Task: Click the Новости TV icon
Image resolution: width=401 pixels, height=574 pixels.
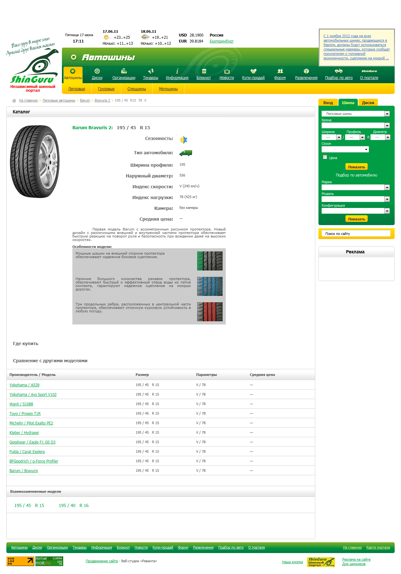Action: [227, 71]
